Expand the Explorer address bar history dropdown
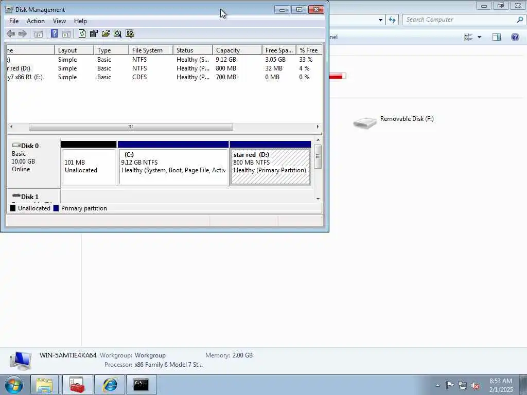The width and height of the screenshot is (527, 395). point(380,20)
